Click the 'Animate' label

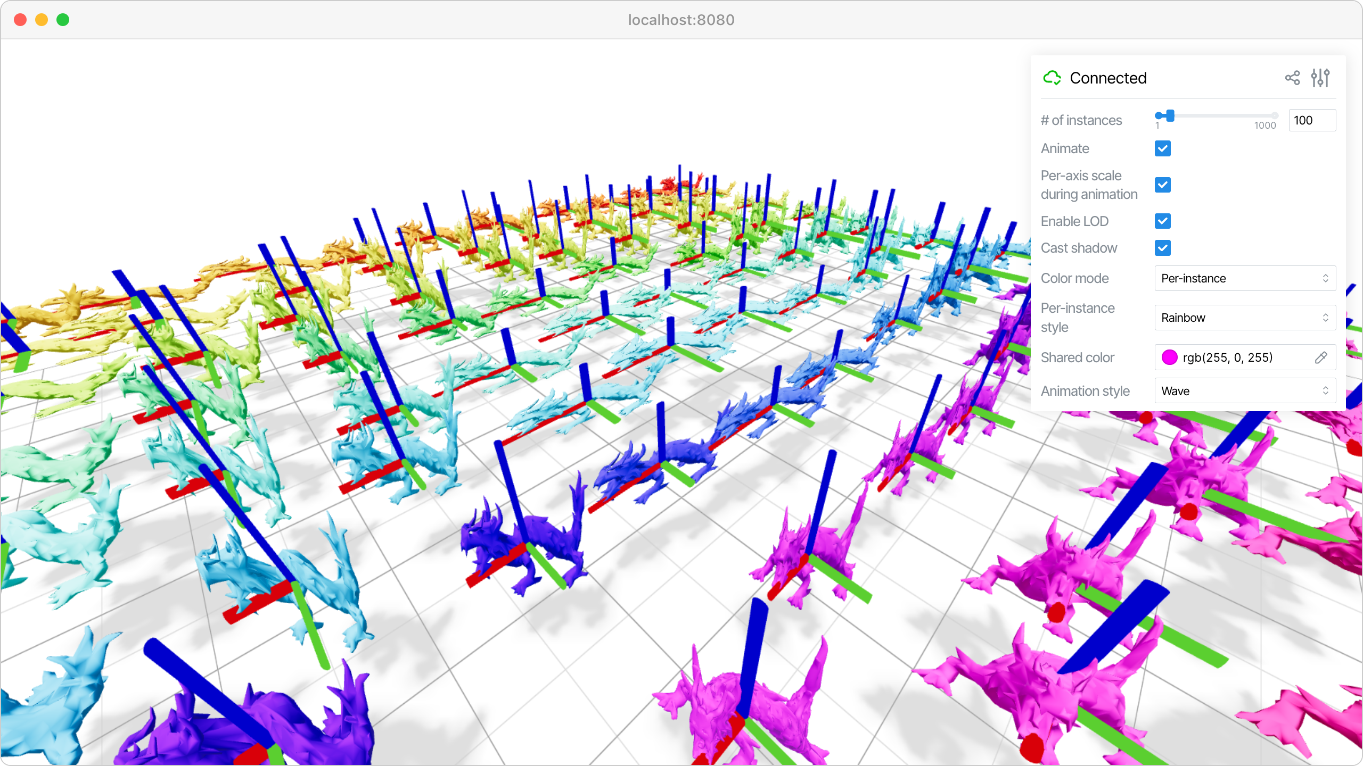tap(1065, 148)
